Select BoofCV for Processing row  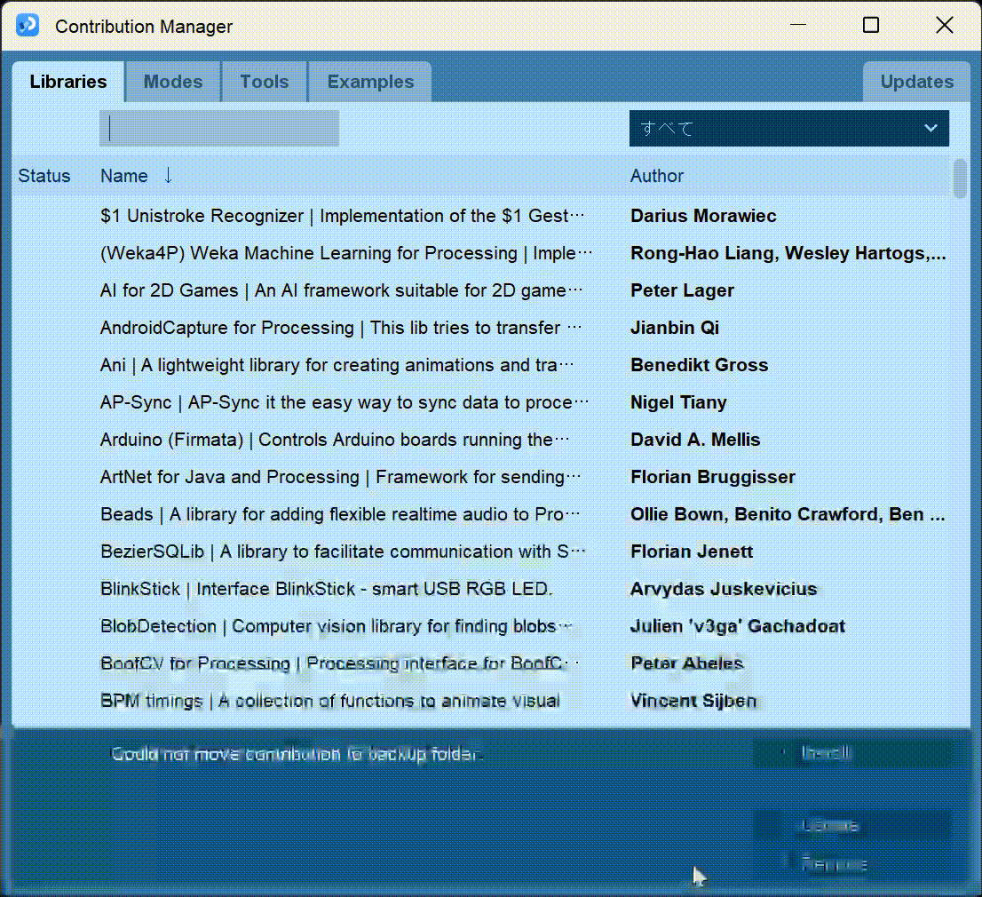[x=479, y=663]
